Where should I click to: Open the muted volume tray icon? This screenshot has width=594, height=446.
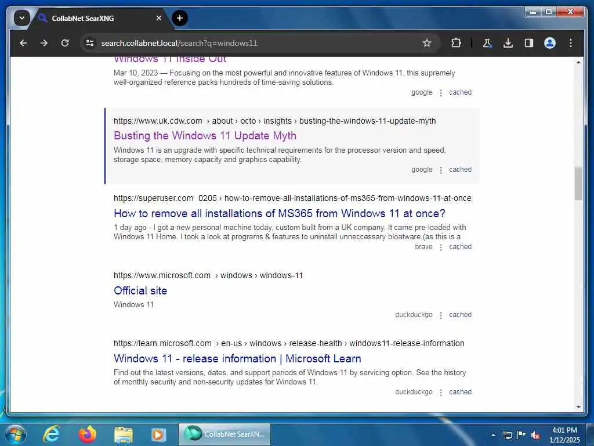point(535,436)
